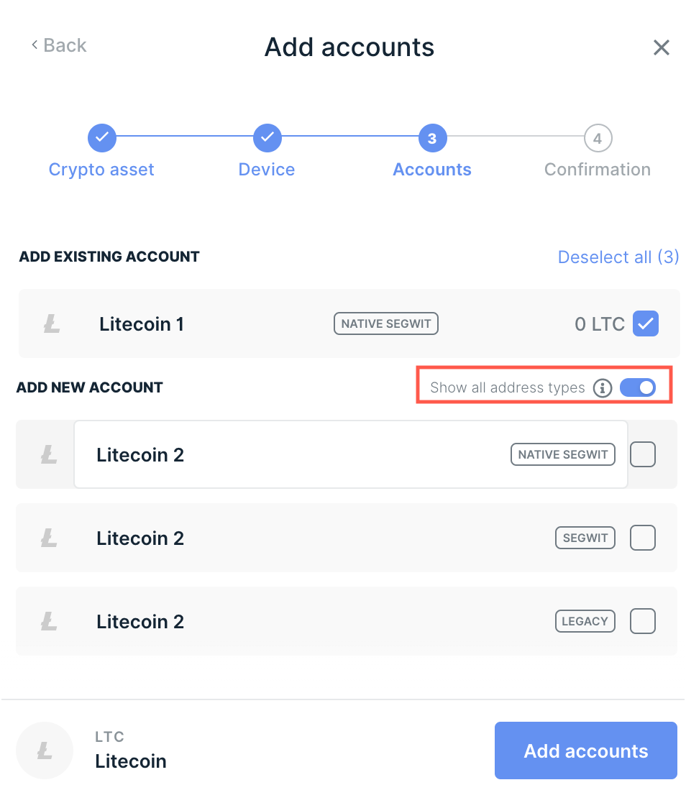The image size is (686, 785).
Task: Click the editable Litecoin 2 account name field
Action: coord(216,454)
